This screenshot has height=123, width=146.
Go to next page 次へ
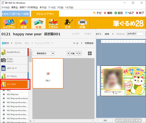click(x=134, y=120)
